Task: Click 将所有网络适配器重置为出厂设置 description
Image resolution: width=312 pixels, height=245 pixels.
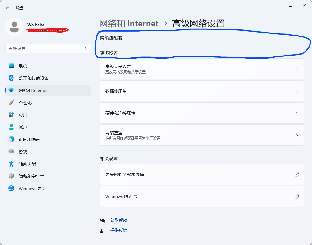Action: coord(133,138)
